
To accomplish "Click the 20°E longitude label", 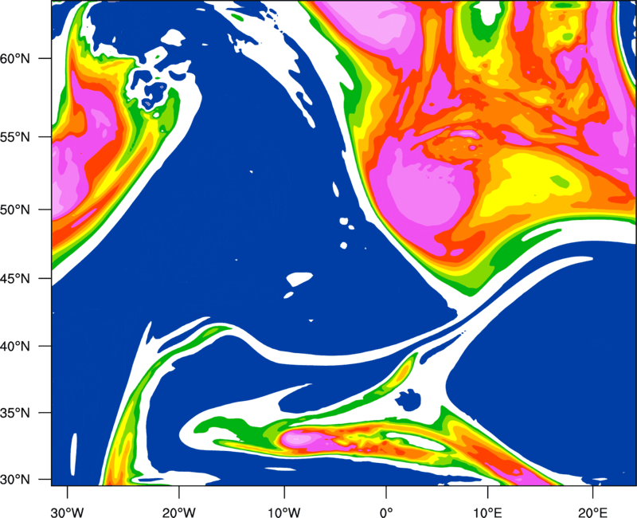I will click(592, 512).
